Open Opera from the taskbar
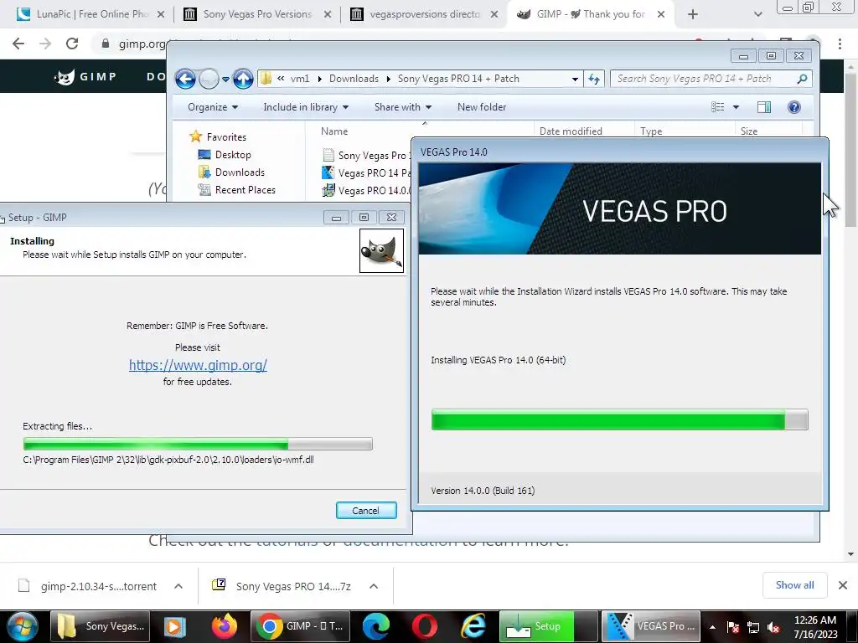Image resolution: width=858 pixels, height=643 pixels. coord(425,626)
